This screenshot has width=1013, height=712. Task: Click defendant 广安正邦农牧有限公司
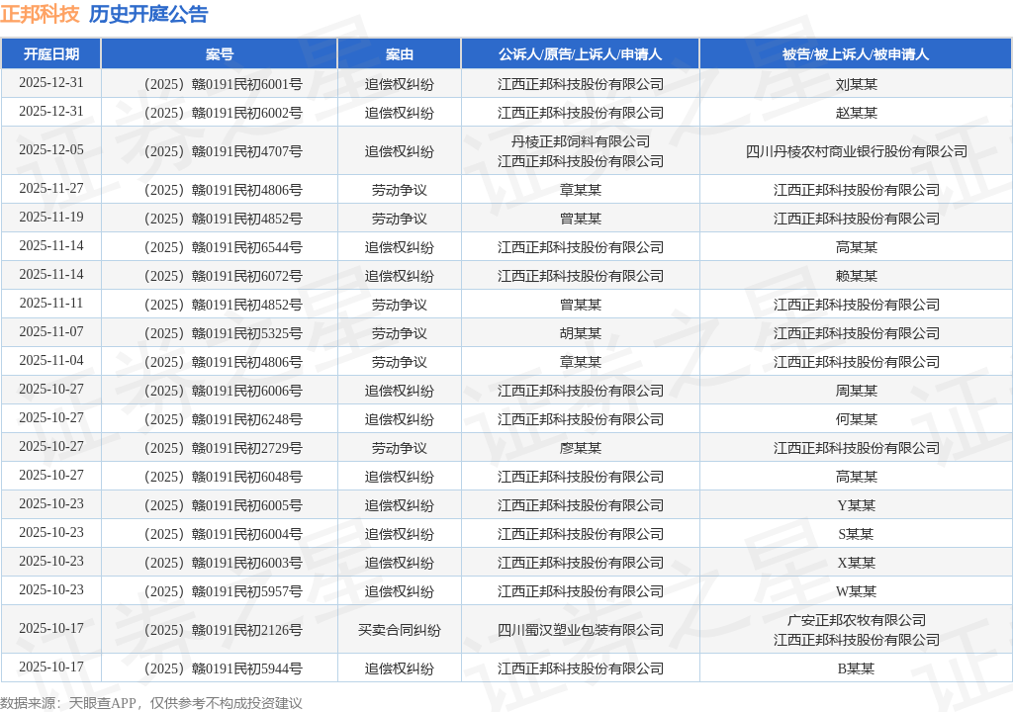pos(857,620)
